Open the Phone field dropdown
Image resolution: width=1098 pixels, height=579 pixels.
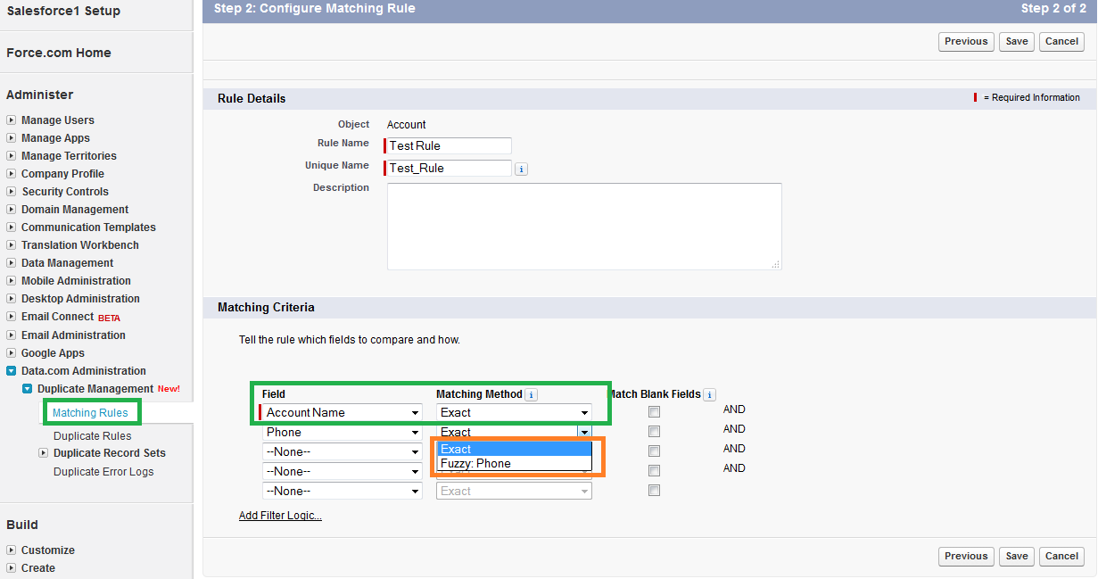pyautogui.click(x=343, y=433)
